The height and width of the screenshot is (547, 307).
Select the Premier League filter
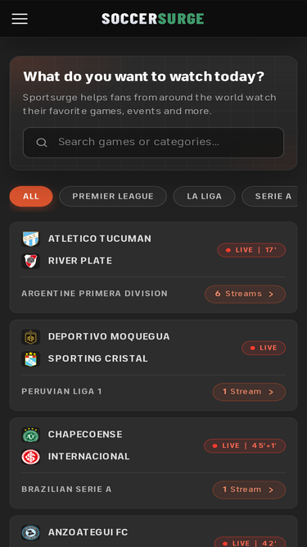pyautogui.click(x=113, y=196)
